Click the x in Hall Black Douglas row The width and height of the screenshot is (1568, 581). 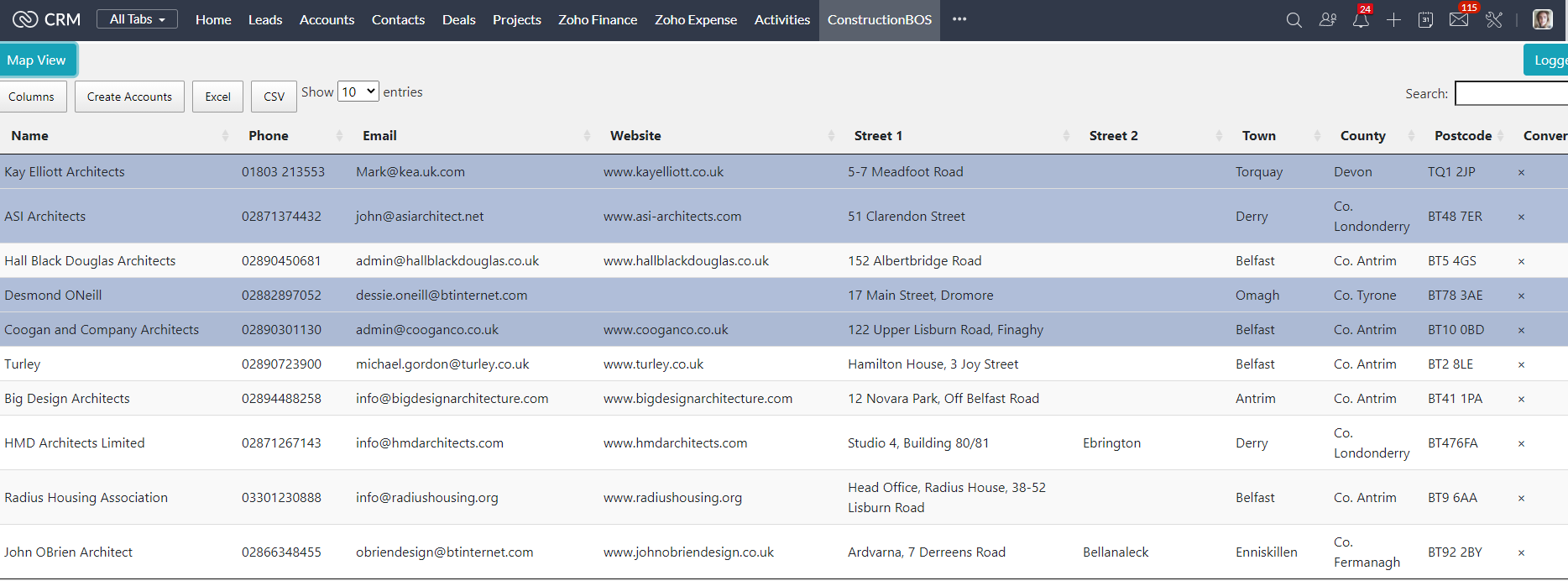(x=1521, y=261)
